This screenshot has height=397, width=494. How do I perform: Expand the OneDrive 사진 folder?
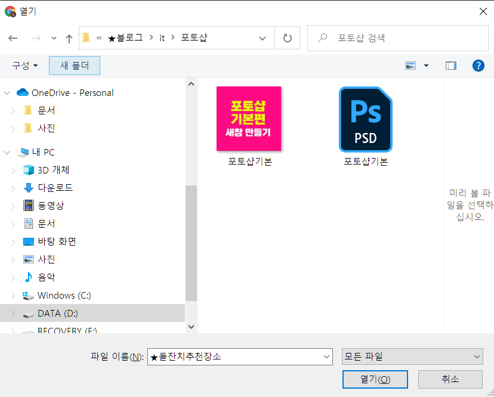pos(13,128)
